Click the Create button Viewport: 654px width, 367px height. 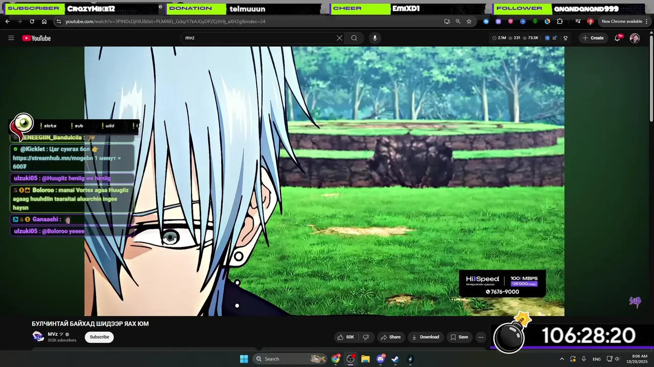(593, 38)
